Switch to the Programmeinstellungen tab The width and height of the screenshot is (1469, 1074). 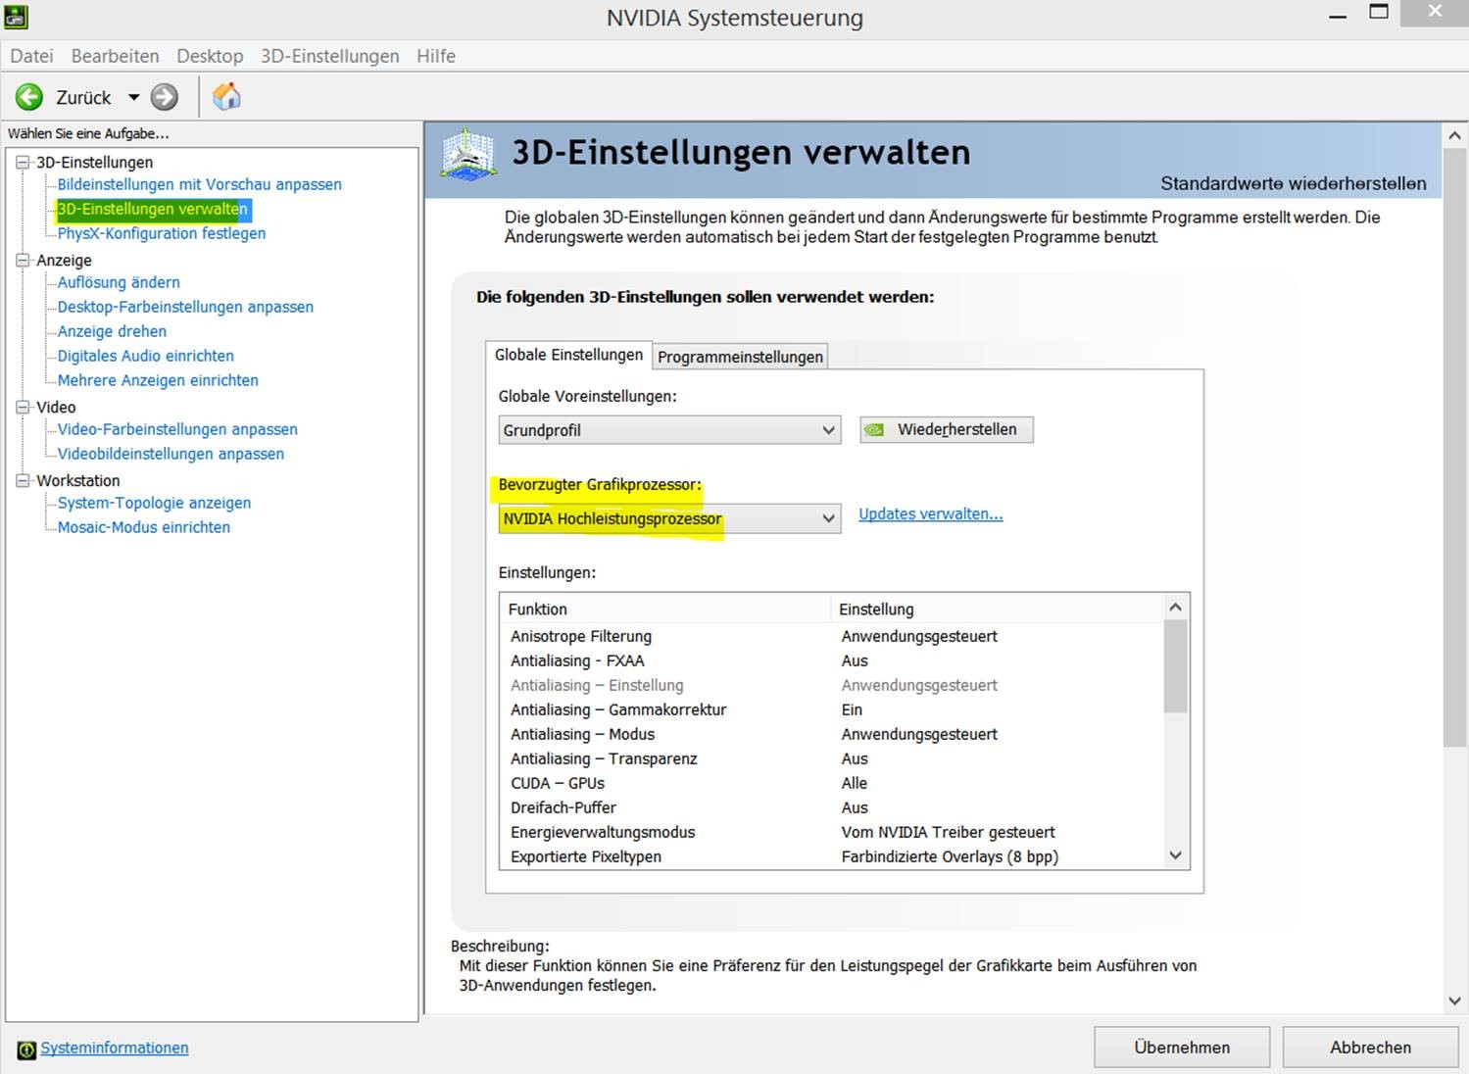pyautogui.click(x=740, y=357)
